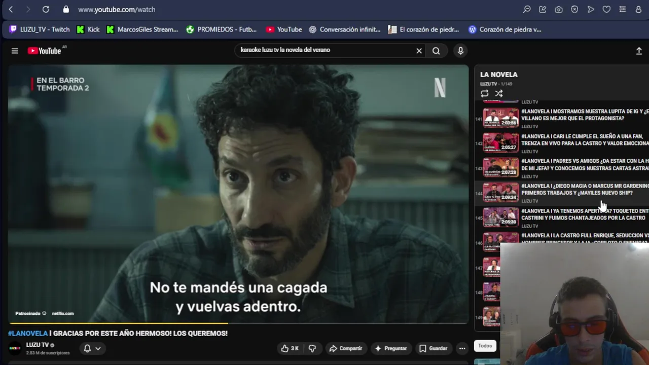This screenshot has width=649, height=365.
Task: Open the ad blocker shield icon
Action: tap(574, 9)
